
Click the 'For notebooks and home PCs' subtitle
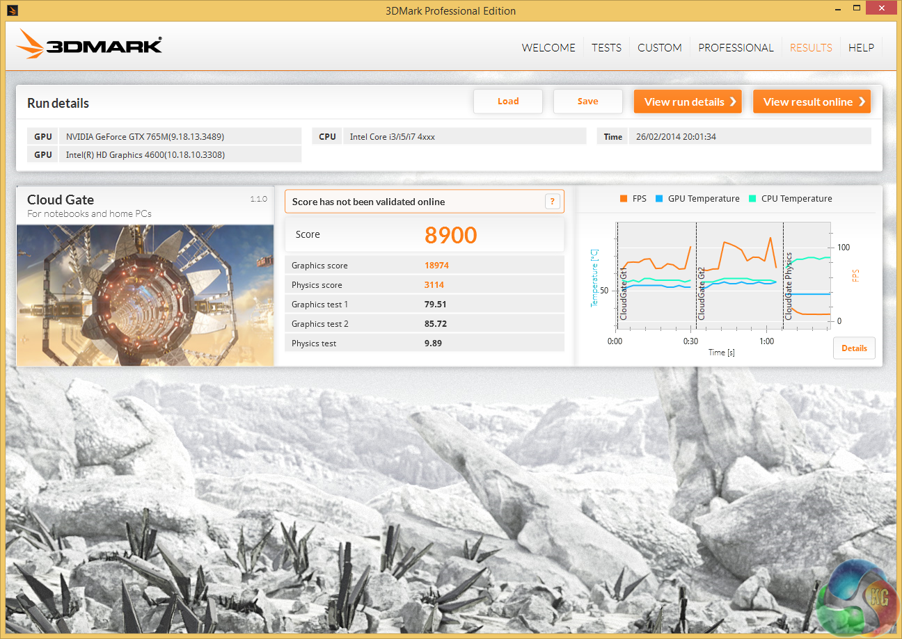pyautogui.click(x=89, y=214)
